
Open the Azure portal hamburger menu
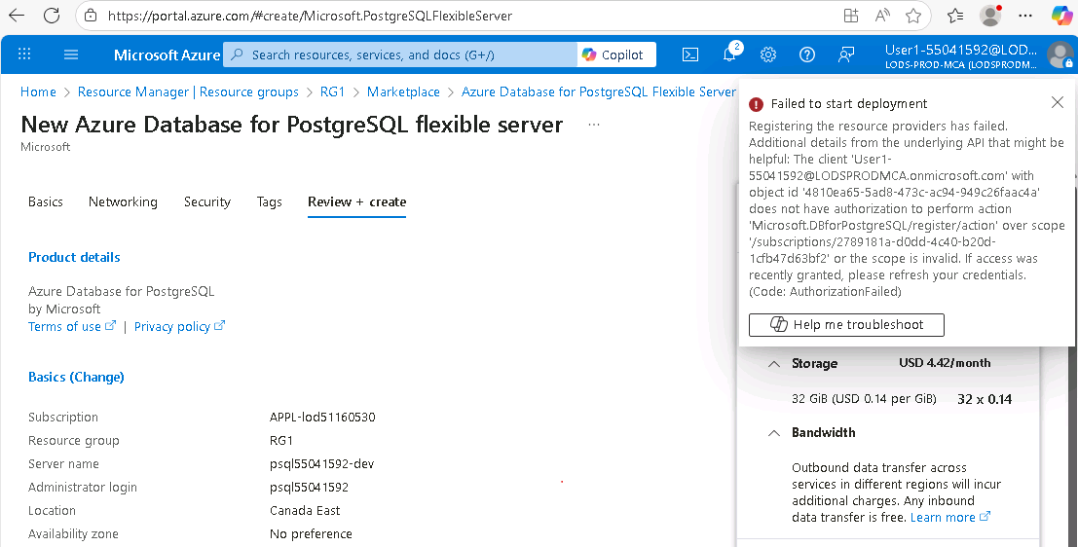click(x=71, y=55)
